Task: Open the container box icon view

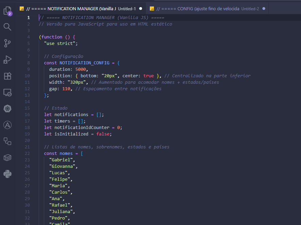Action: point(7,158)
